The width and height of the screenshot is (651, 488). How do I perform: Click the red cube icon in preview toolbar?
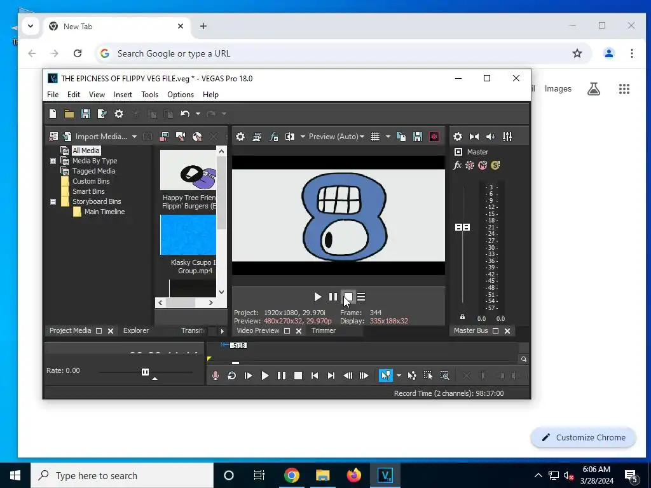[434, 137]
